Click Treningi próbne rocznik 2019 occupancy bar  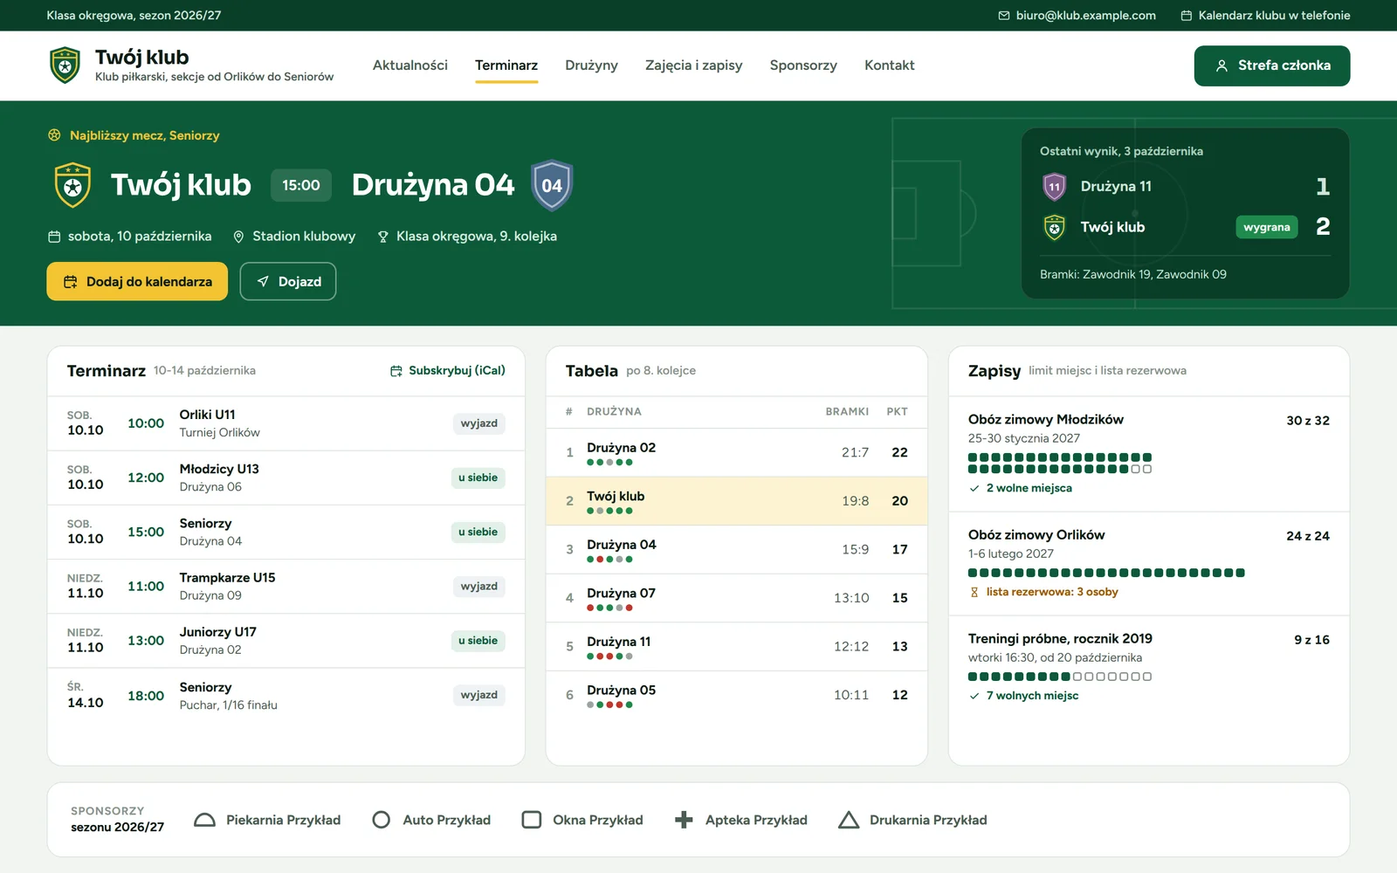[1060, 677]
